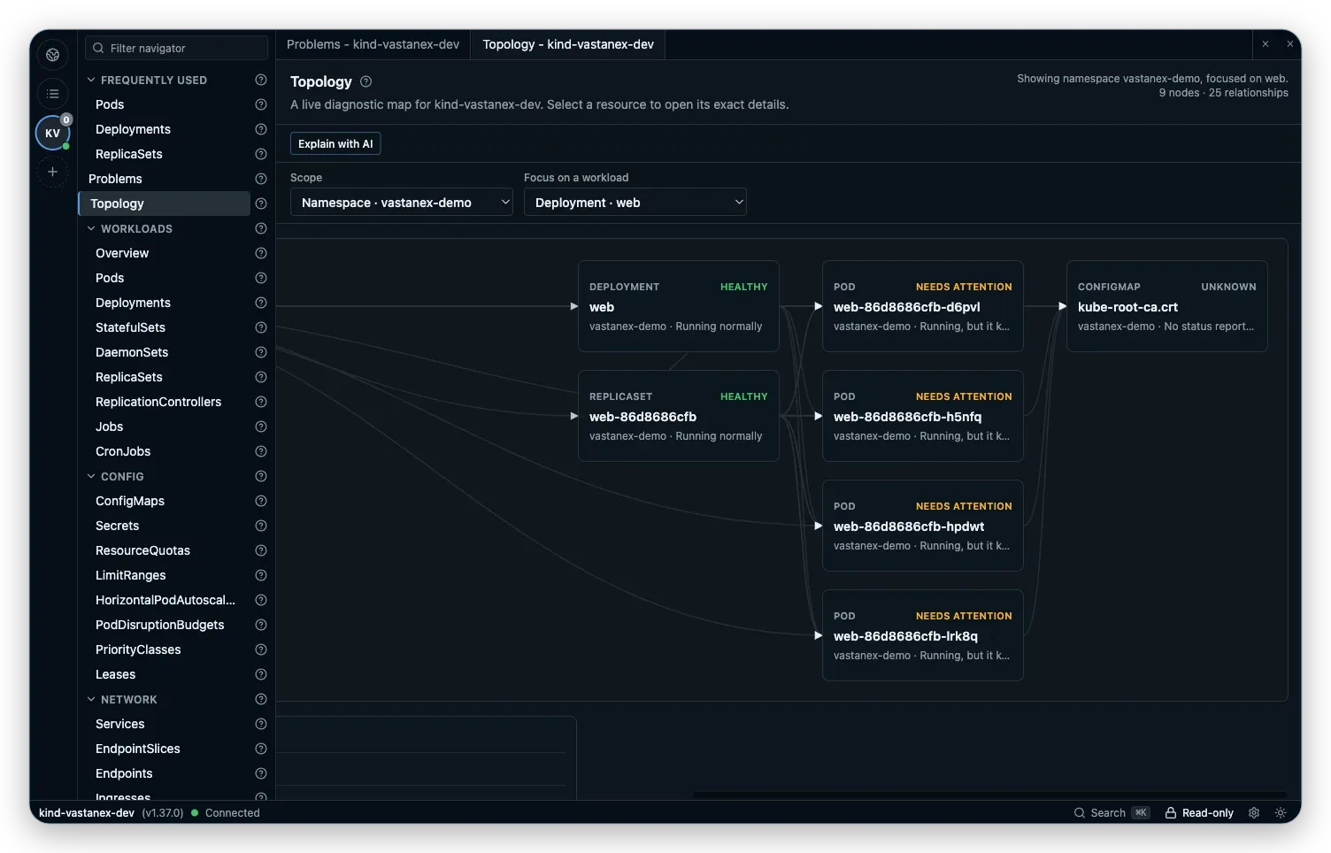Open Secrets in the Config section
Screen dimensions: 1331x853
[117, 526]
